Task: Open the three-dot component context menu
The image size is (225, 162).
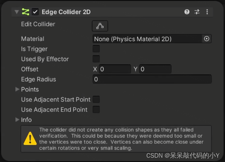Action: [x=207, y=12]
